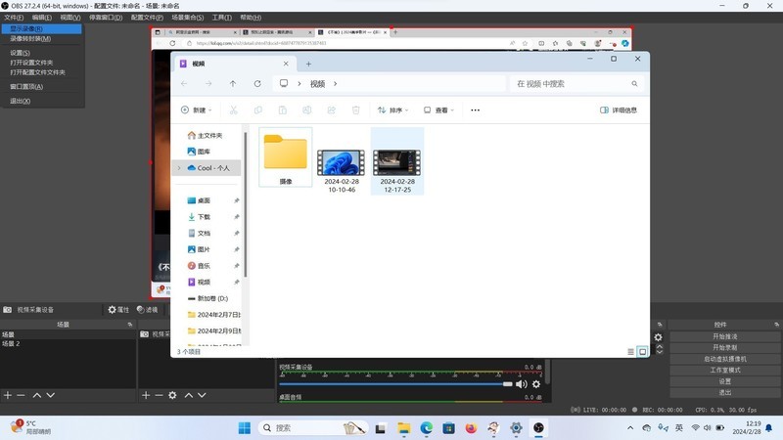
Task: Click the cut scissors icon in Explorer
Action: 233,110
